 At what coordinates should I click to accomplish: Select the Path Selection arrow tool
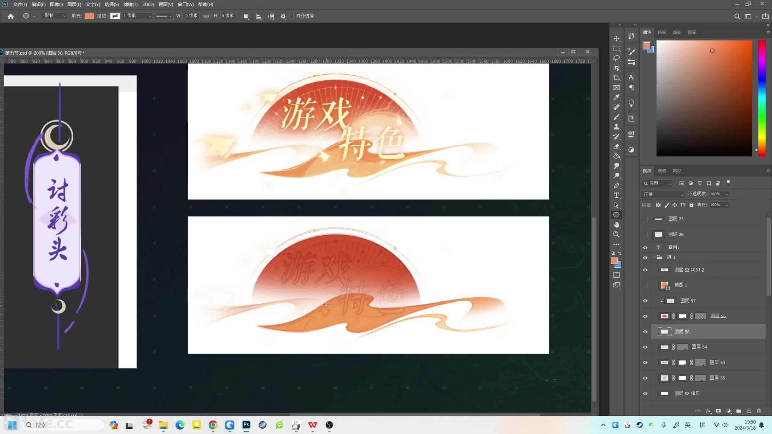[x=616, y=205]
